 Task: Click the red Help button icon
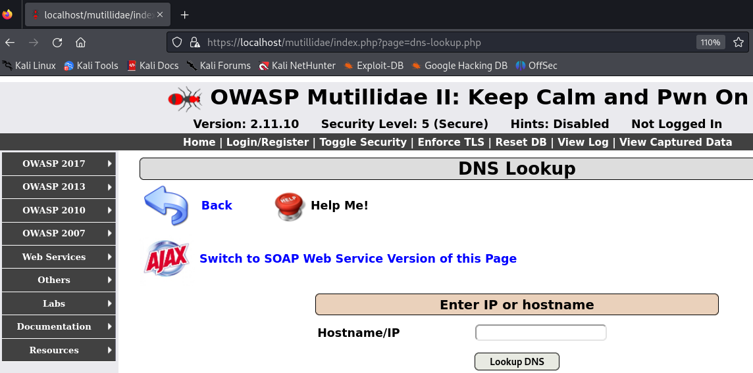290,207
